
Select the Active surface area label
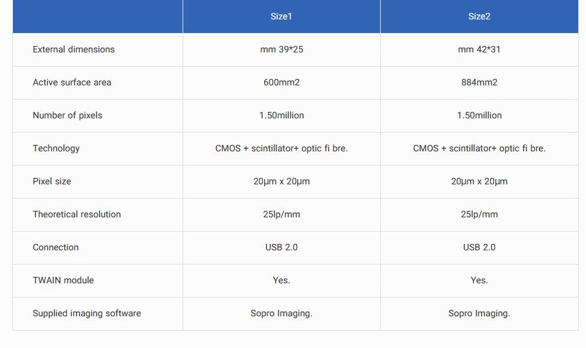(72, 82)
